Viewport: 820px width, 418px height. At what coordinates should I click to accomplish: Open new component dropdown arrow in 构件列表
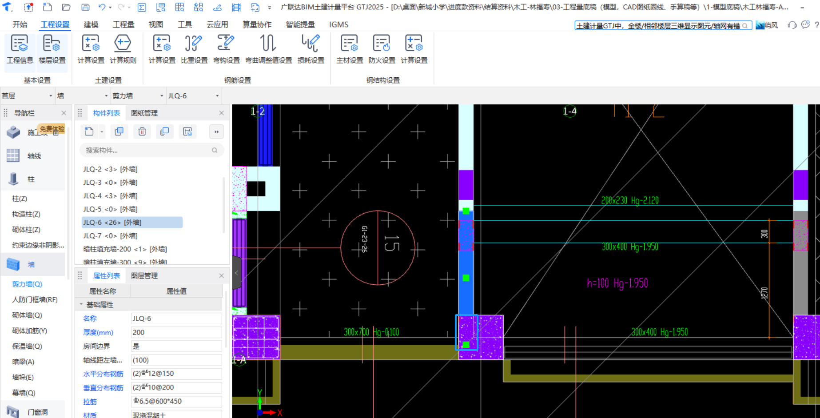tap(102, 131)
